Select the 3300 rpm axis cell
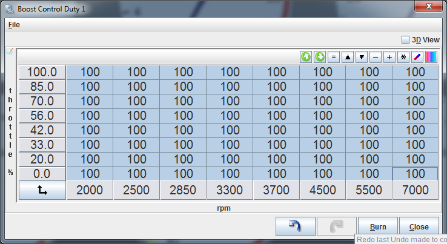The image size is (447, 244). [x=230, y=190]
